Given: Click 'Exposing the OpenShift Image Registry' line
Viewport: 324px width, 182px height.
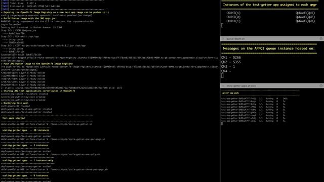Looking at the screenshot, I should 55,12.
